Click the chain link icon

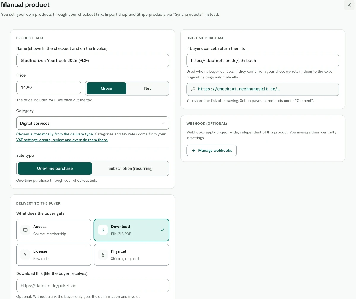coord(193,89)
